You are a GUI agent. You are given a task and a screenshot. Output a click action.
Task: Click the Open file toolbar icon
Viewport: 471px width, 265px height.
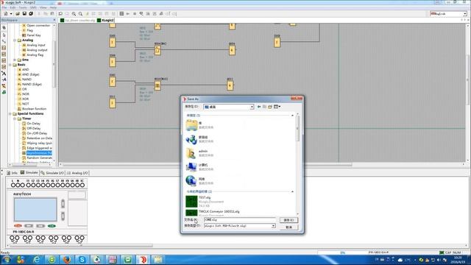click(18, 14)
